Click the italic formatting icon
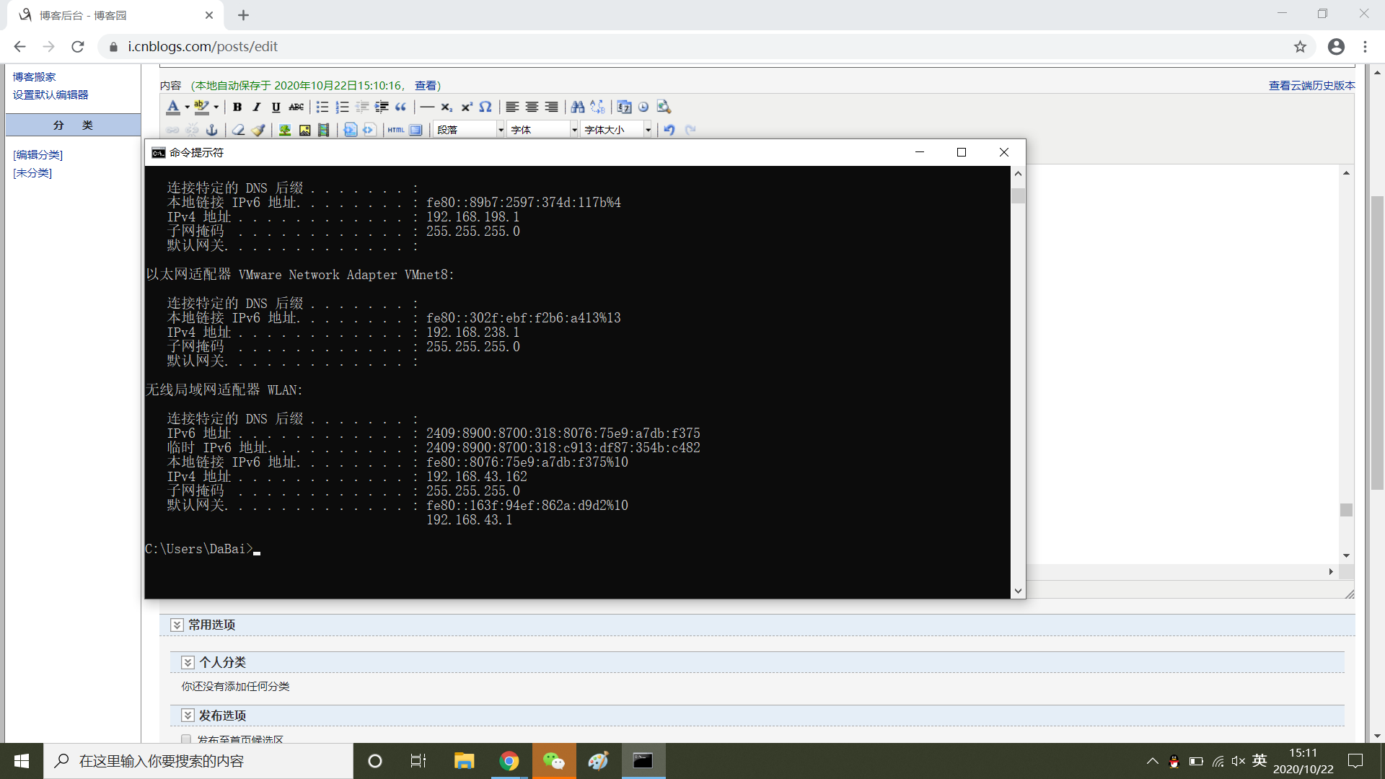The width and height of the screenshot is (1385, 779). tap(256, 107)
